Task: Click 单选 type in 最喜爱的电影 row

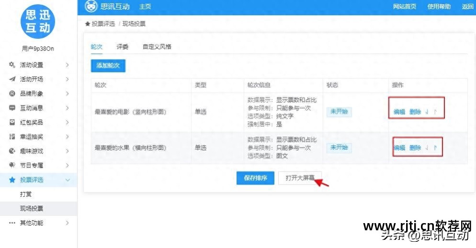Action: [200, 112]
